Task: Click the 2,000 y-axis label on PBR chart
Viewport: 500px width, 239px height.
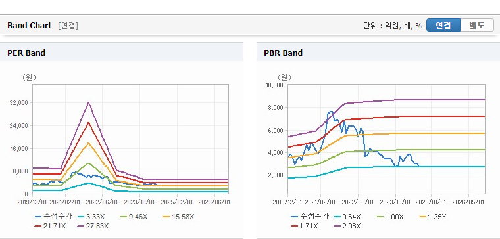Action: [276, 175]
